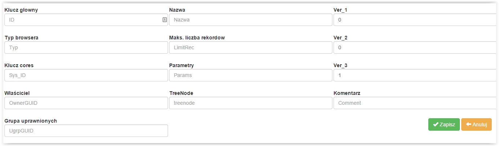The width and height of the screenshot is (499, 146).
Task: Select the Nazwa text input
Action: [x=250, y=20]
